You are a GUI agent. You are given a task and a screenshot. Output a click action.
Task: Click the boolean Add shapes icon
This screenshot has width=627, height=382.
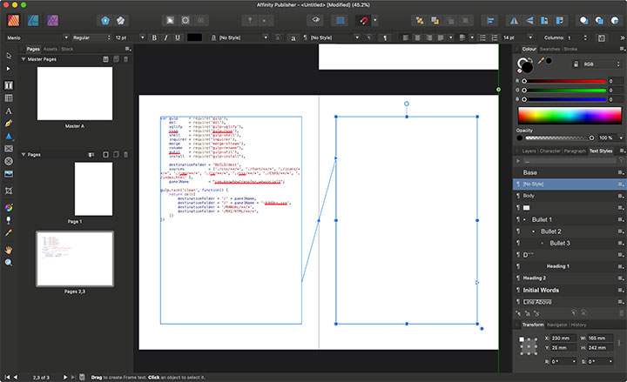point(583,20)
